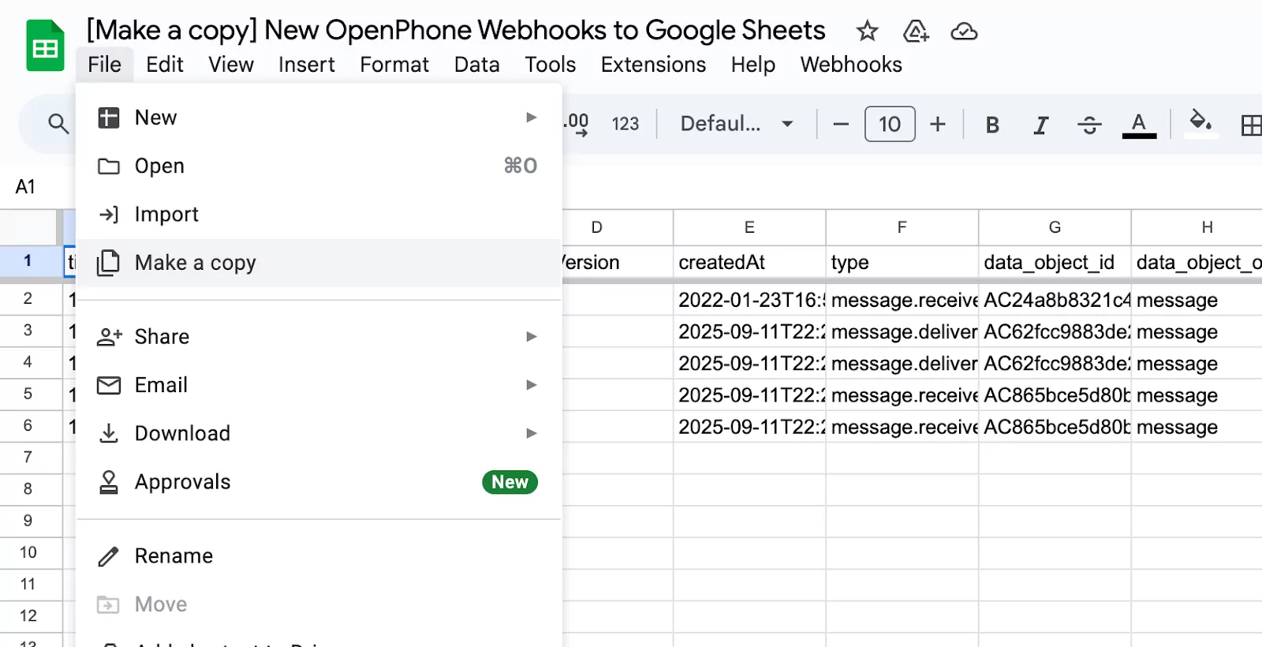Click message cell in row 6 column H

click(x=1197, y=427)
